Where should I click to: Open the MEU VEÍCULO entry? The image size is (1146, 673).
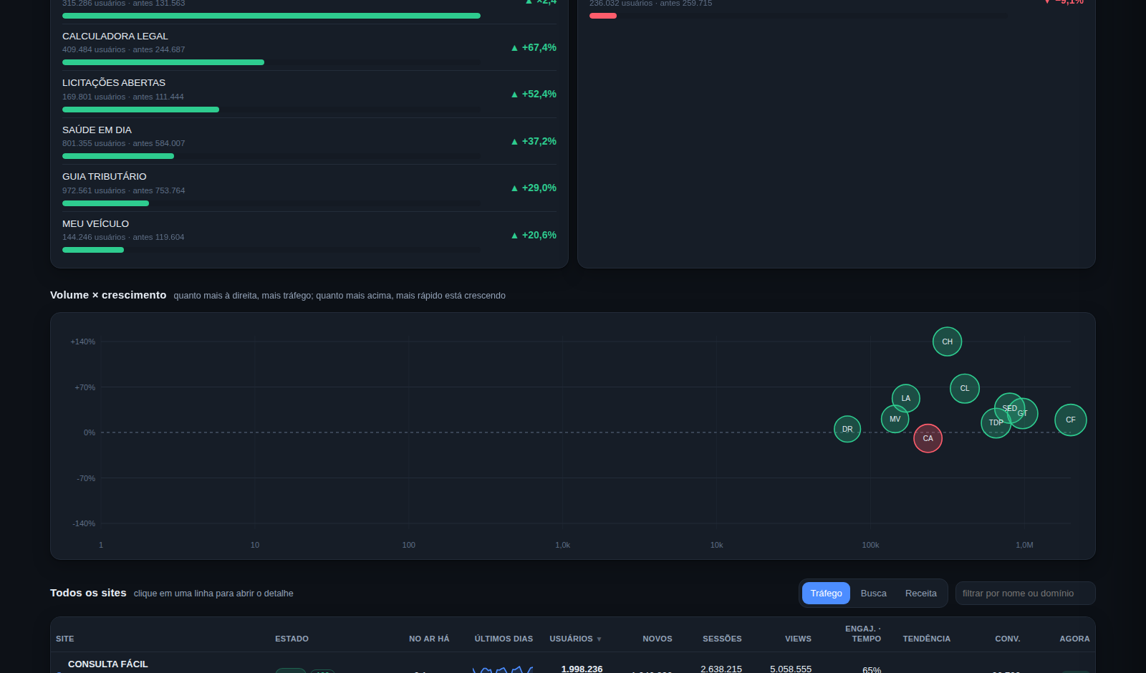[309, 235]
